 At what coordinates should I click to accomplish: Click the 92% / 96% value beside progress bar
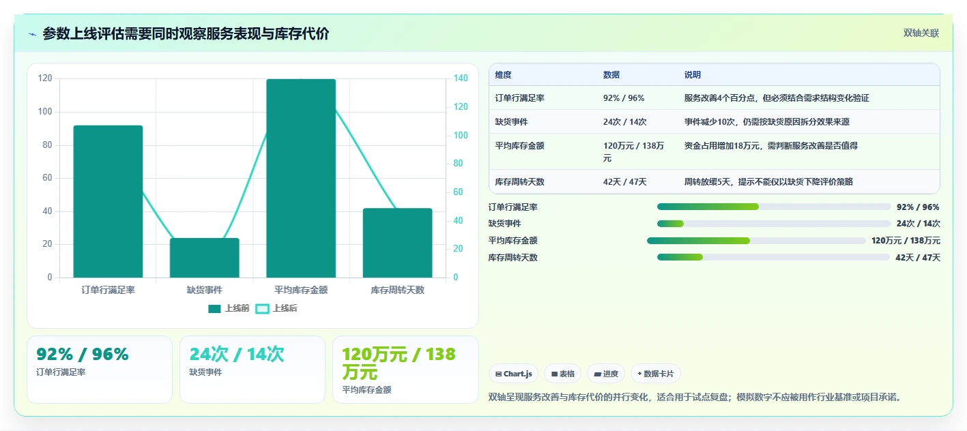point(918,207)
